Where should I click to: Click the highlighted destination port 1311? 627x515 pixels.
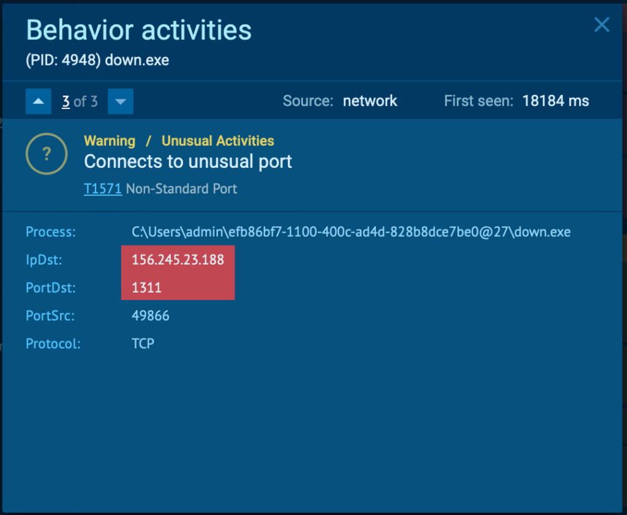(x=147, y=287)
